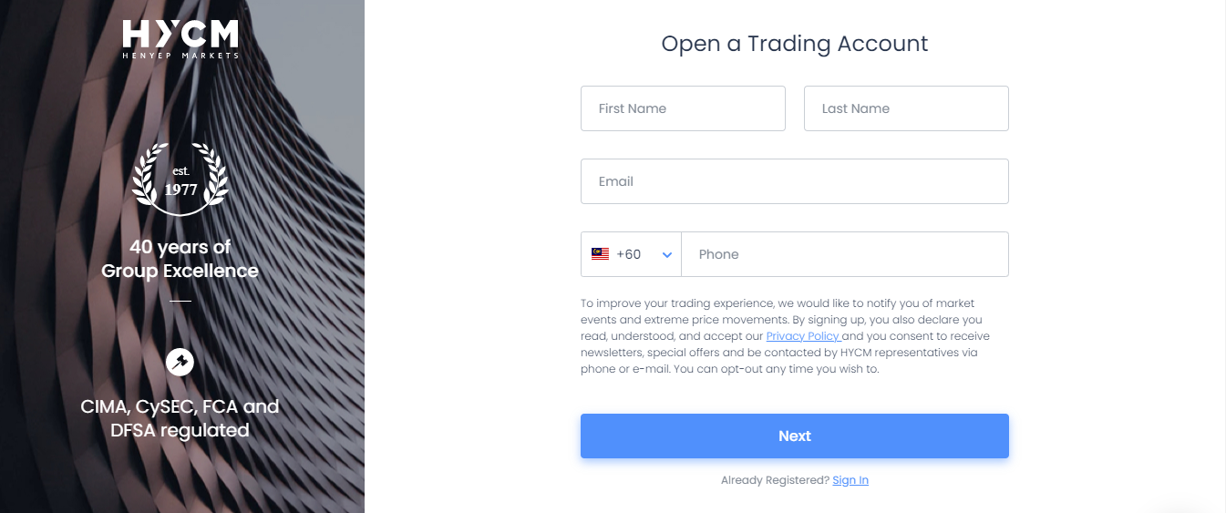The image size is (1226, 513).
Task: Focus the First Name field
Action: point(683,108)
